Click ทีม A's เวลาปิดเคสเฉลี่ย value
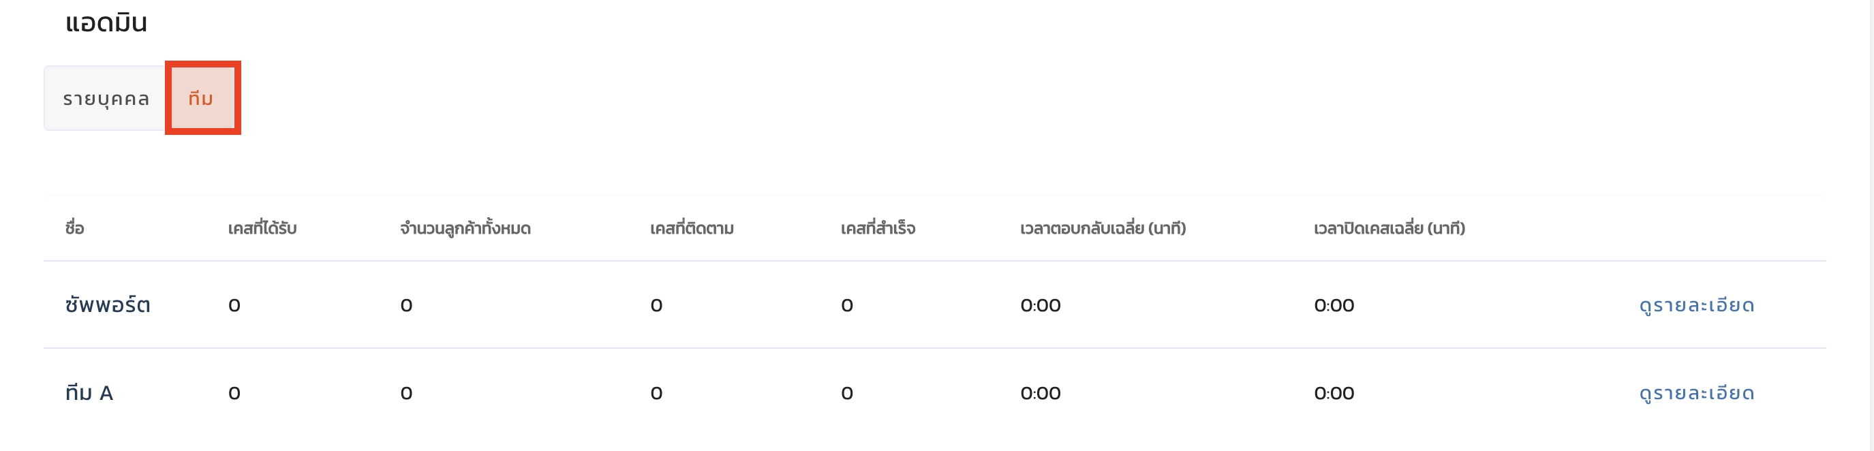Screen dimensions: 1874x451 click(1334, 394)
